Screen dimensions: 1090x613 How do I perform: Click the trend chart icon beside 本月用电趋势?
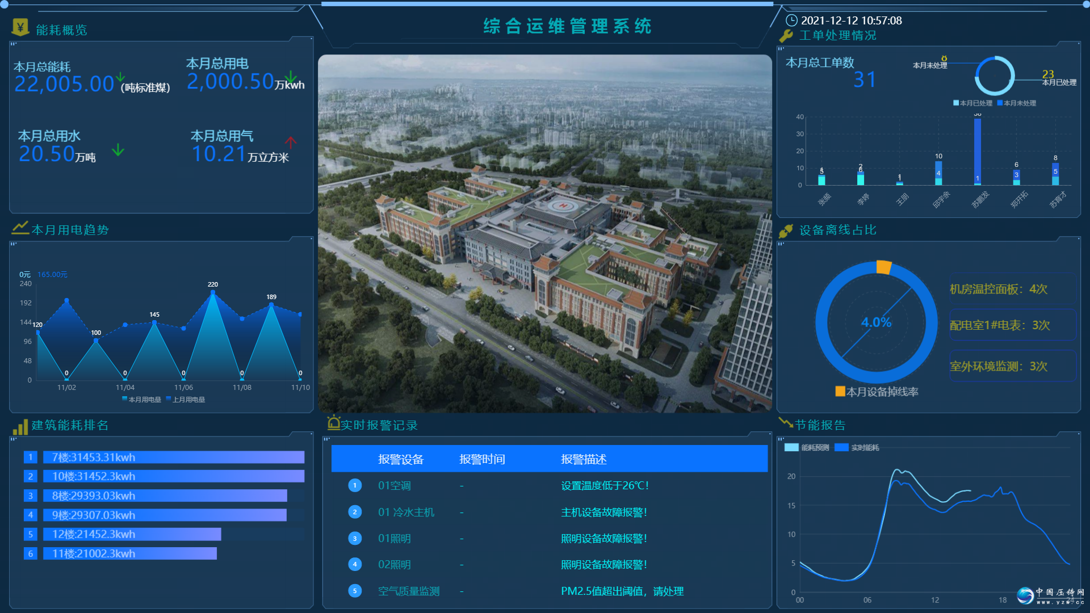pyautogui.click(x=20, y=228)
